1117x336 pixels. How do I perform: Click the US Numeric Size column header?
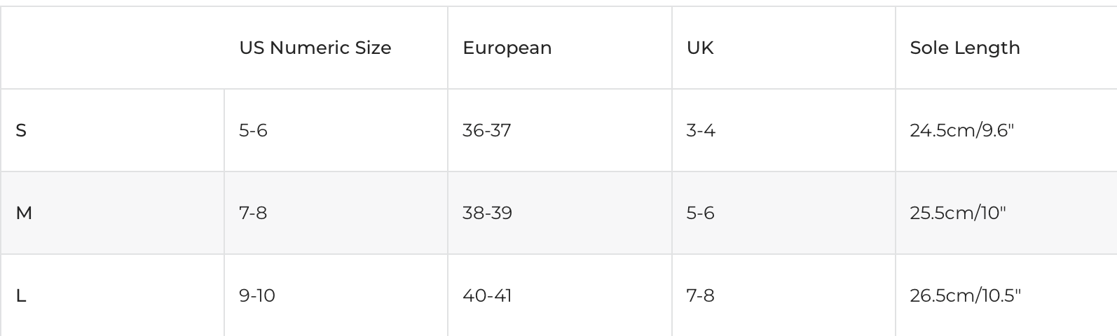click(x=315, y=48)
